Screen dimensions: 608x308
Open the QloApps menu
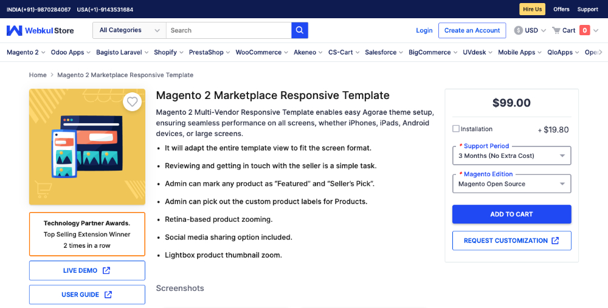coord(563,52)
